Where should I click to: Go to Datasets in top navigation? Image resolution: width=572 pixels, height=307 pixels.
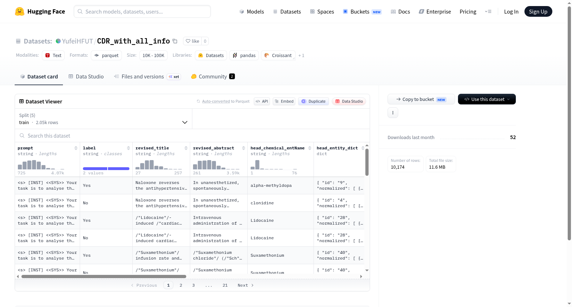point(287,11)
